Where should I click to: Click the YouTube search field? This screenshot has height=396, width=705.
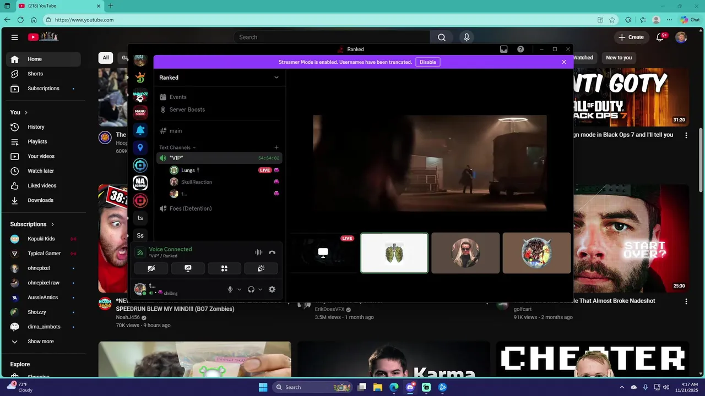tap(332, 37)
